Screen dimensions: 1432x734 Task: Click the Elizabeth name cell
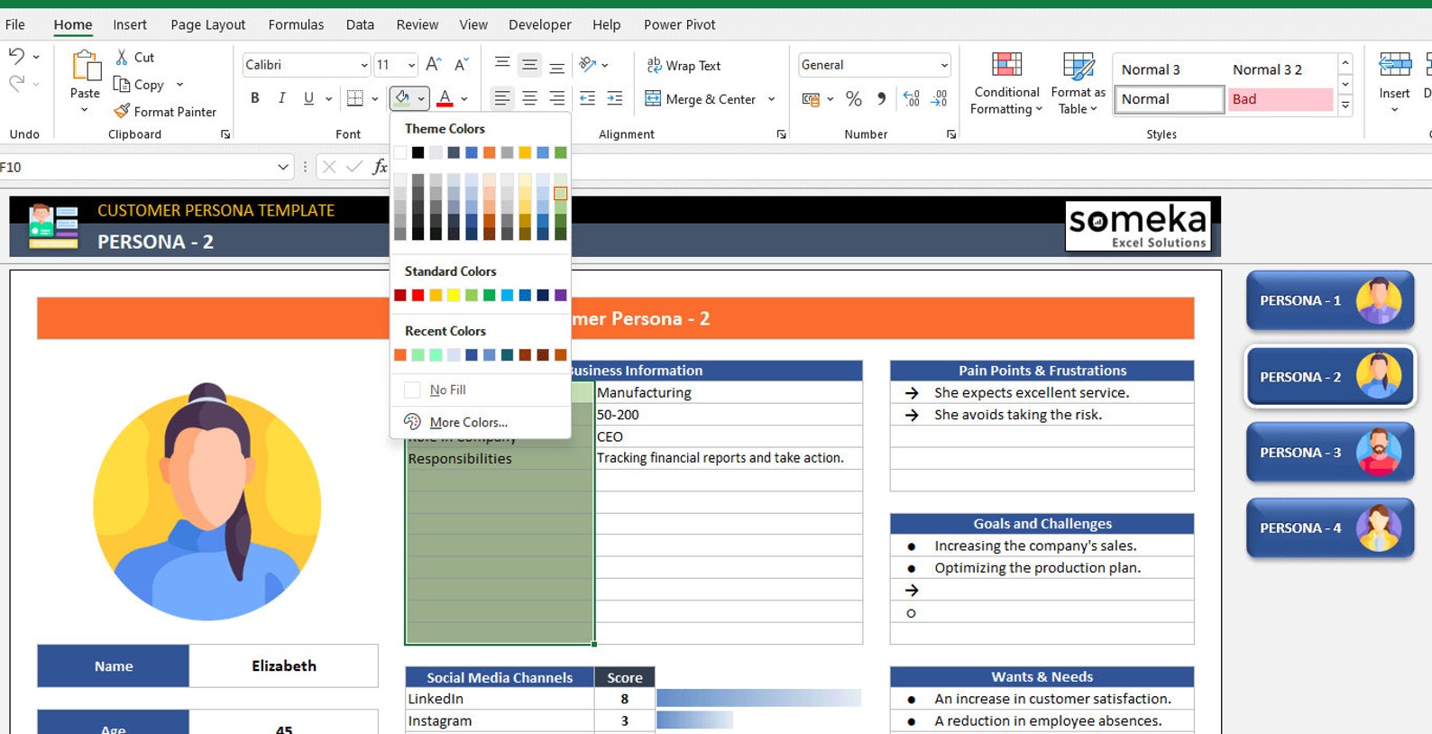(x=284, y=665)
